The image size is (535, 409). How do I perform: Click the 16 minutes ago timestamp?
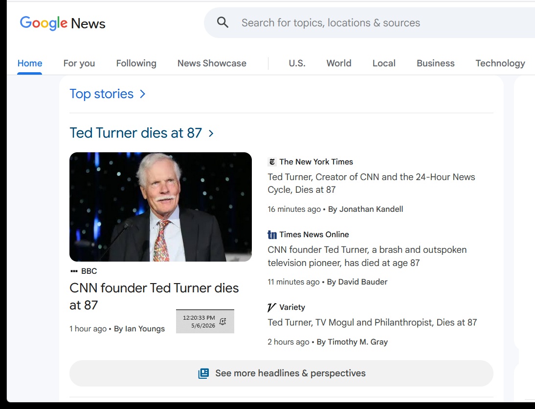(x=294, y=209)
